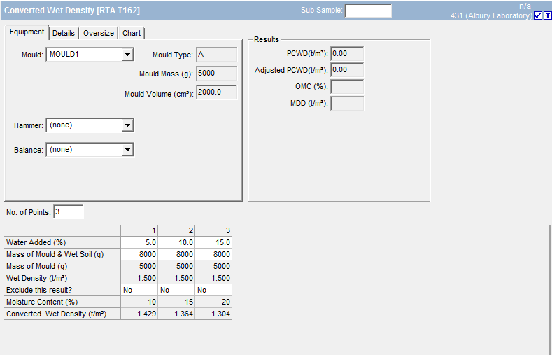The image size is (552, 355).
Task: Click the Mould Volume field
Action: click(216, 92)
